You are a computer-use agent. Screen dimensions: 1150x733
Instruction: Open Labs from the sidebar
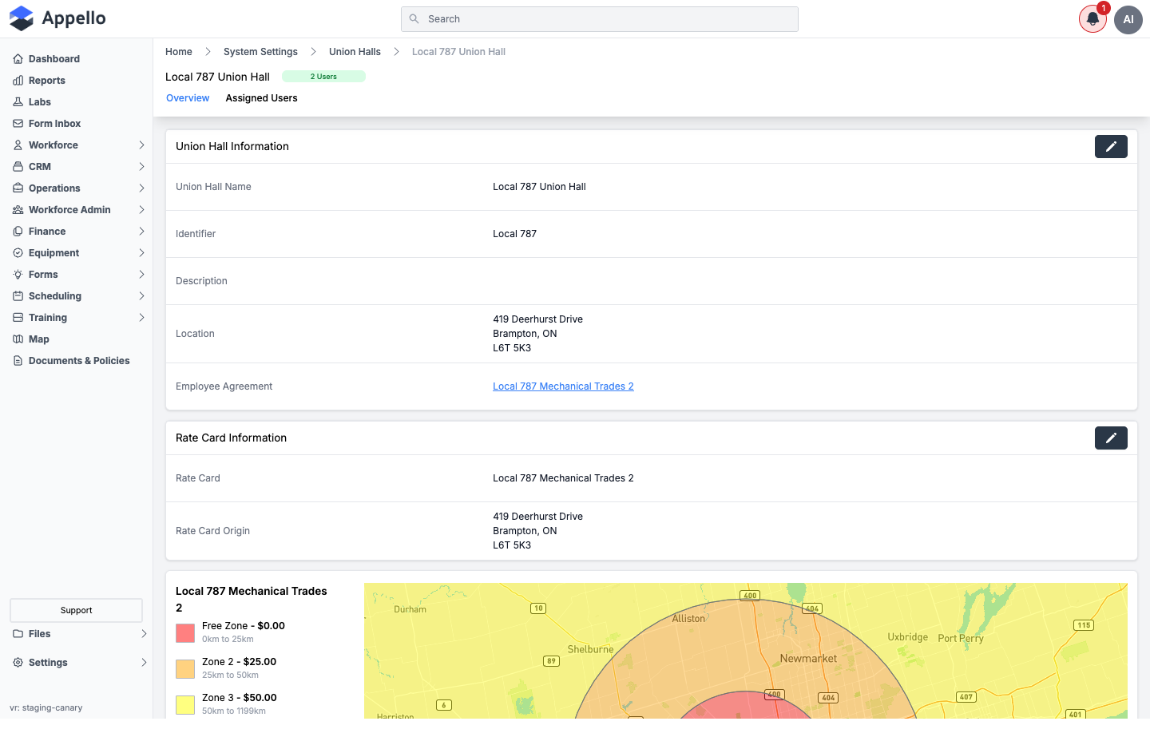point(40,102)
